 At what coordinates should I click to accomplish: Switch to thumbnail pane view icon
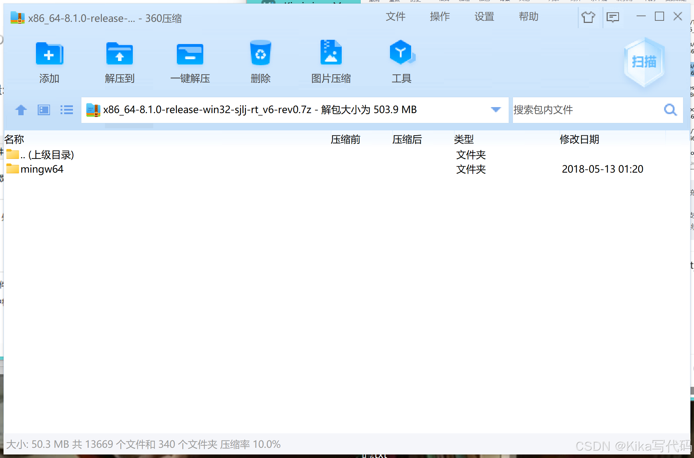[44, 110]
